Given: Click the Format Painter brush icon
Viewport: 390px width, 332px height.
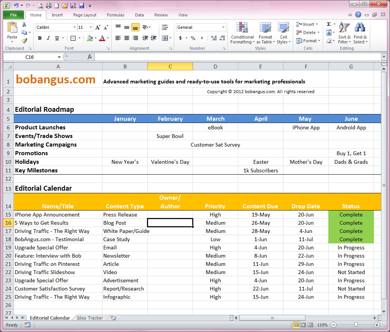Looking at the screenshot, I should tap(24, 41).
